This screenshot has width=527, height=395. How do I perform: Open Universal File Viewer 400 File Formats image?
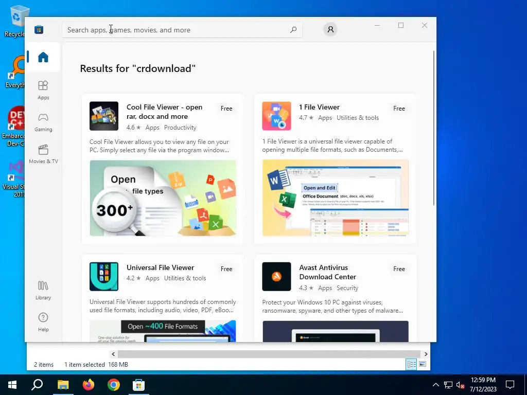pos(163,331)
